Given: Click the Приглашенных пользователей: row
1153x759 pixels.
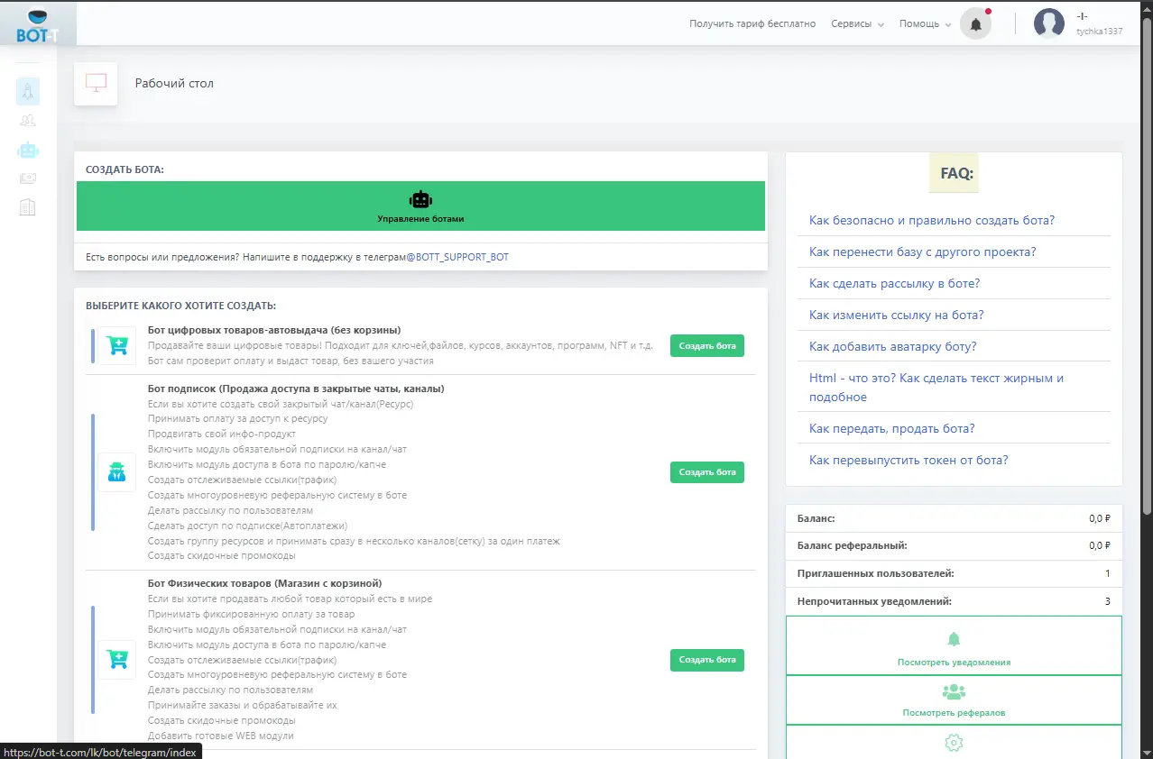Looking at the screenshot, I should (x=954, y=573).
